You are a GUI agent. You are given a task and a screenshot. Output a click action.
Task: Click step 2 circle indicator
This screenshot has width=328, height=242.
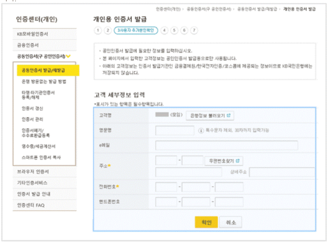(x=108, y=30)
